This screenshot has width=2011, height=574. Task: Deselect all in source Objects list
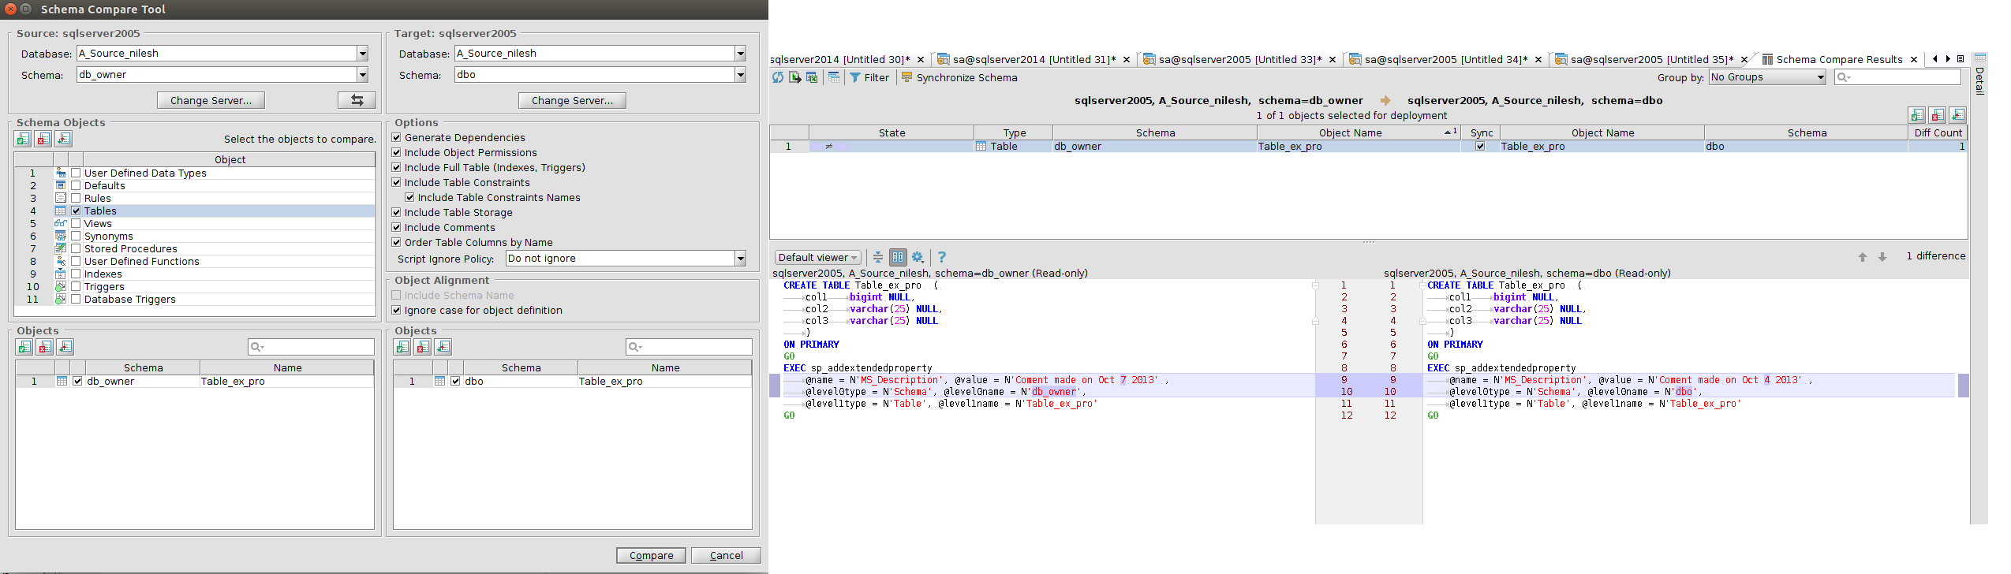[x=45, y=347]
